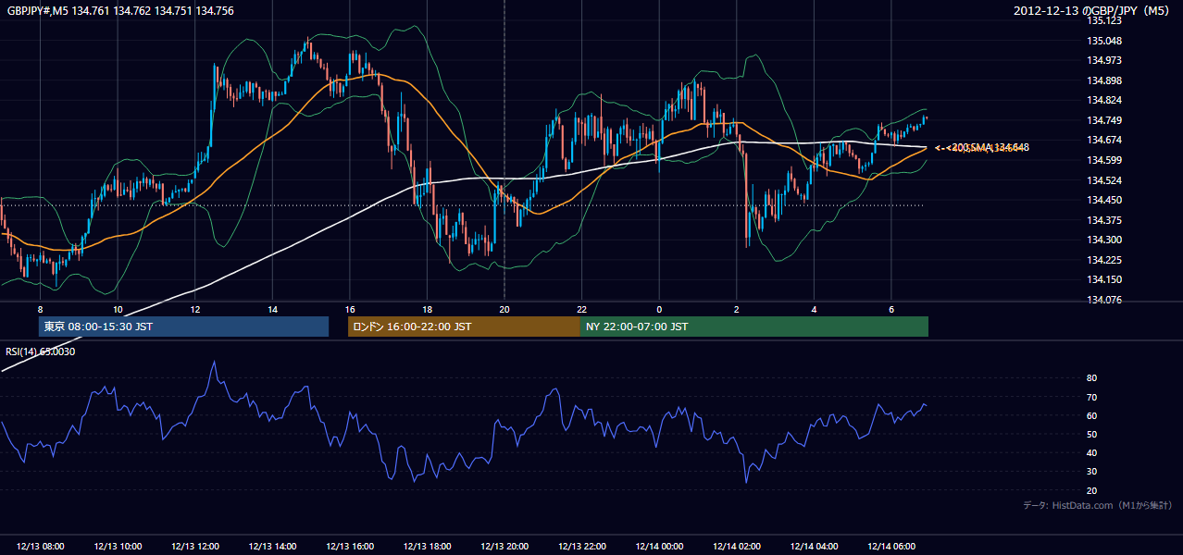Screen dimensions: 1183x555
Task: Click price axis label 134.375
Action: coord(1104,220)
